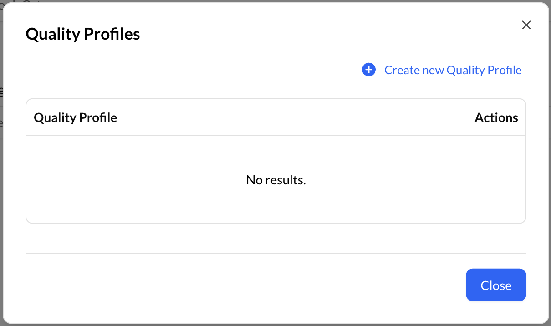Viewport: 551px width, 326px height.
Task: Click the X in the top right corner
Action: 526,25
